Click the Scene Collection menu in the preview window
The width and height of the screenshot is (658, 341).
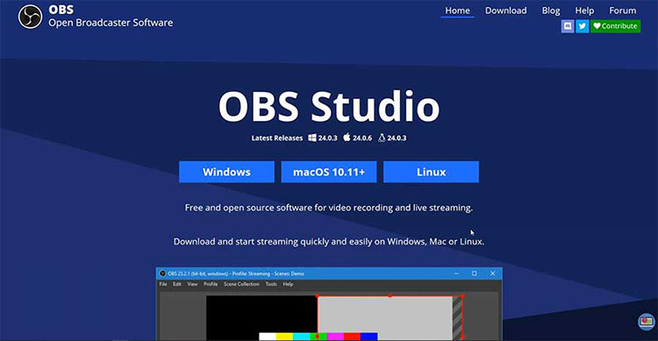pyautogui.click(x=241, y=284)
